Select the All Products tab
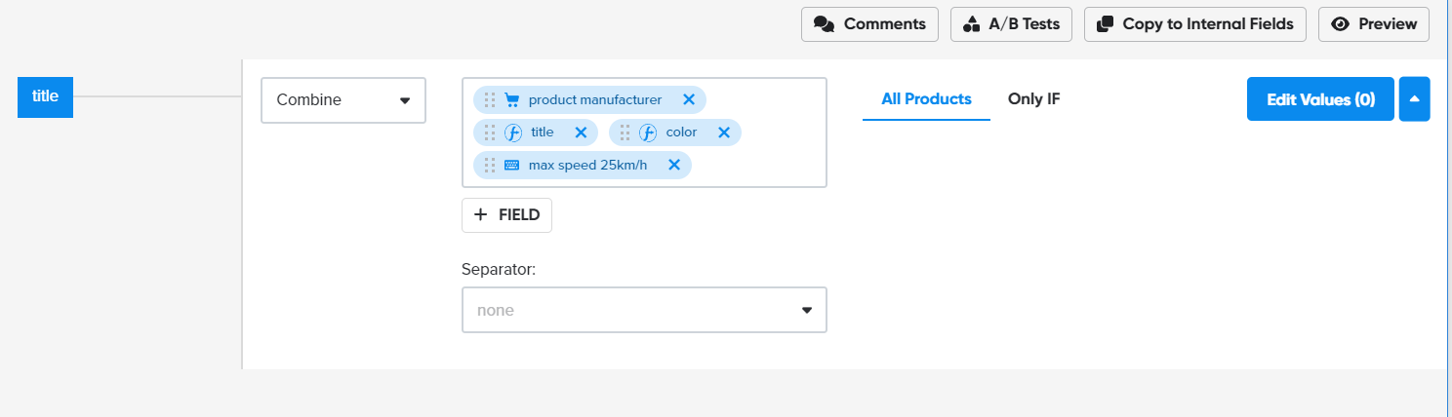Viewport: 1452px width, 417px height. [926, 99]
